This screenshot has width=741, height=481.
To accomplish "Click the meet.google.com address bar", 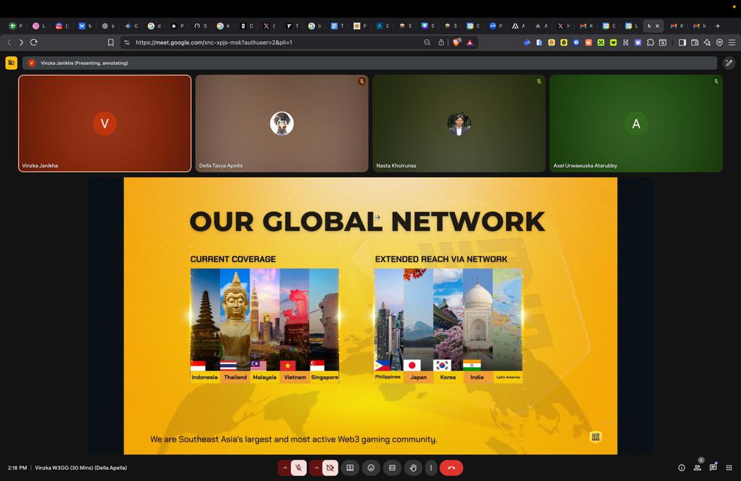I will (214, 43).
